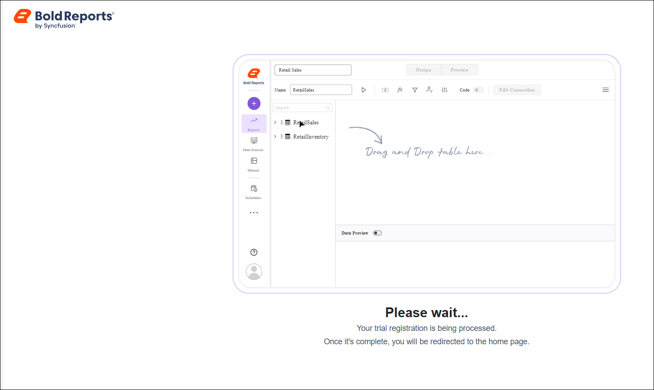Click the Edit Connection button
The width and height of the screenshot is (654, 390).
click(x=517, y=90)
